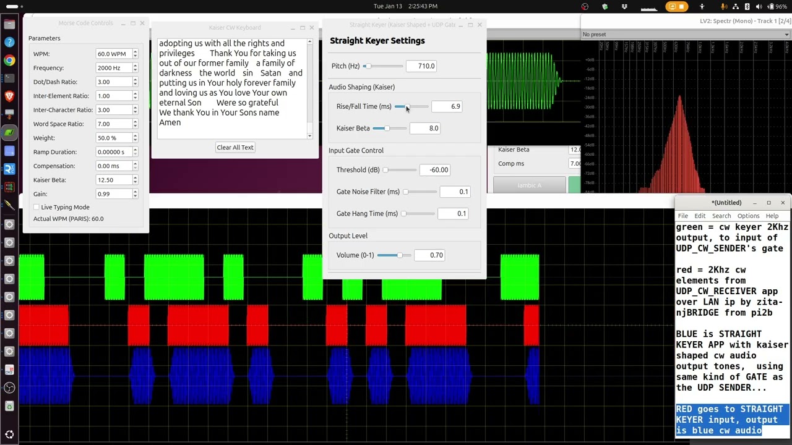Screen dimensions: 792x445
Task: Click the Bluetooth status icon
Action: click(x=747, y=6)
